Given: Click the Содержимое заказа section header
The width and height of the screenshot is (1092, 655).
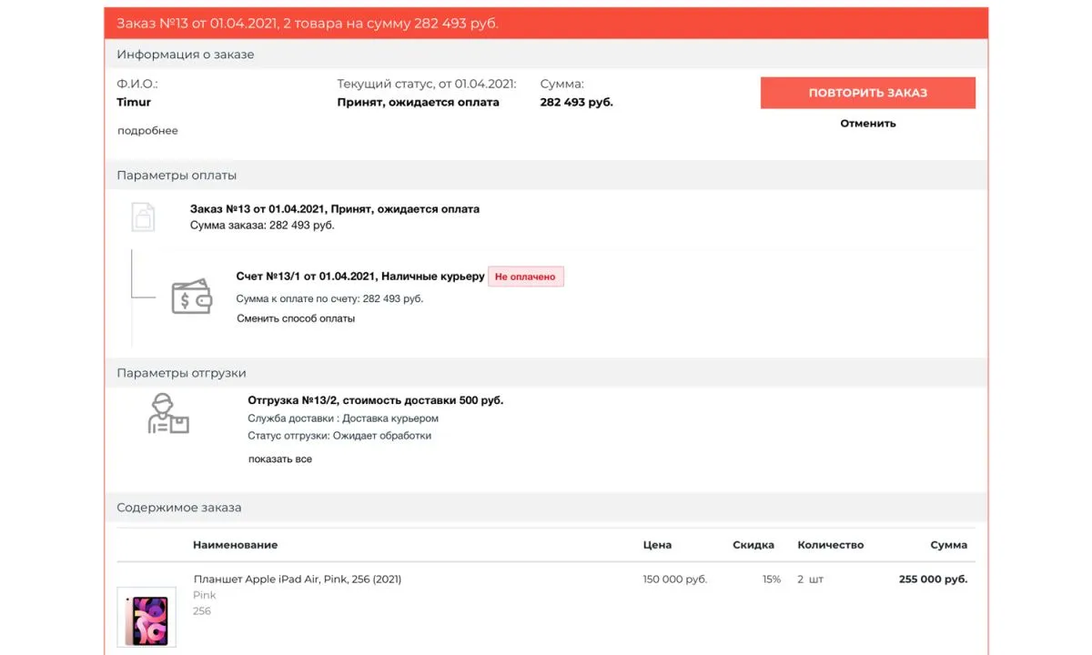Looking at the screenshot, I should click(179, 508).
